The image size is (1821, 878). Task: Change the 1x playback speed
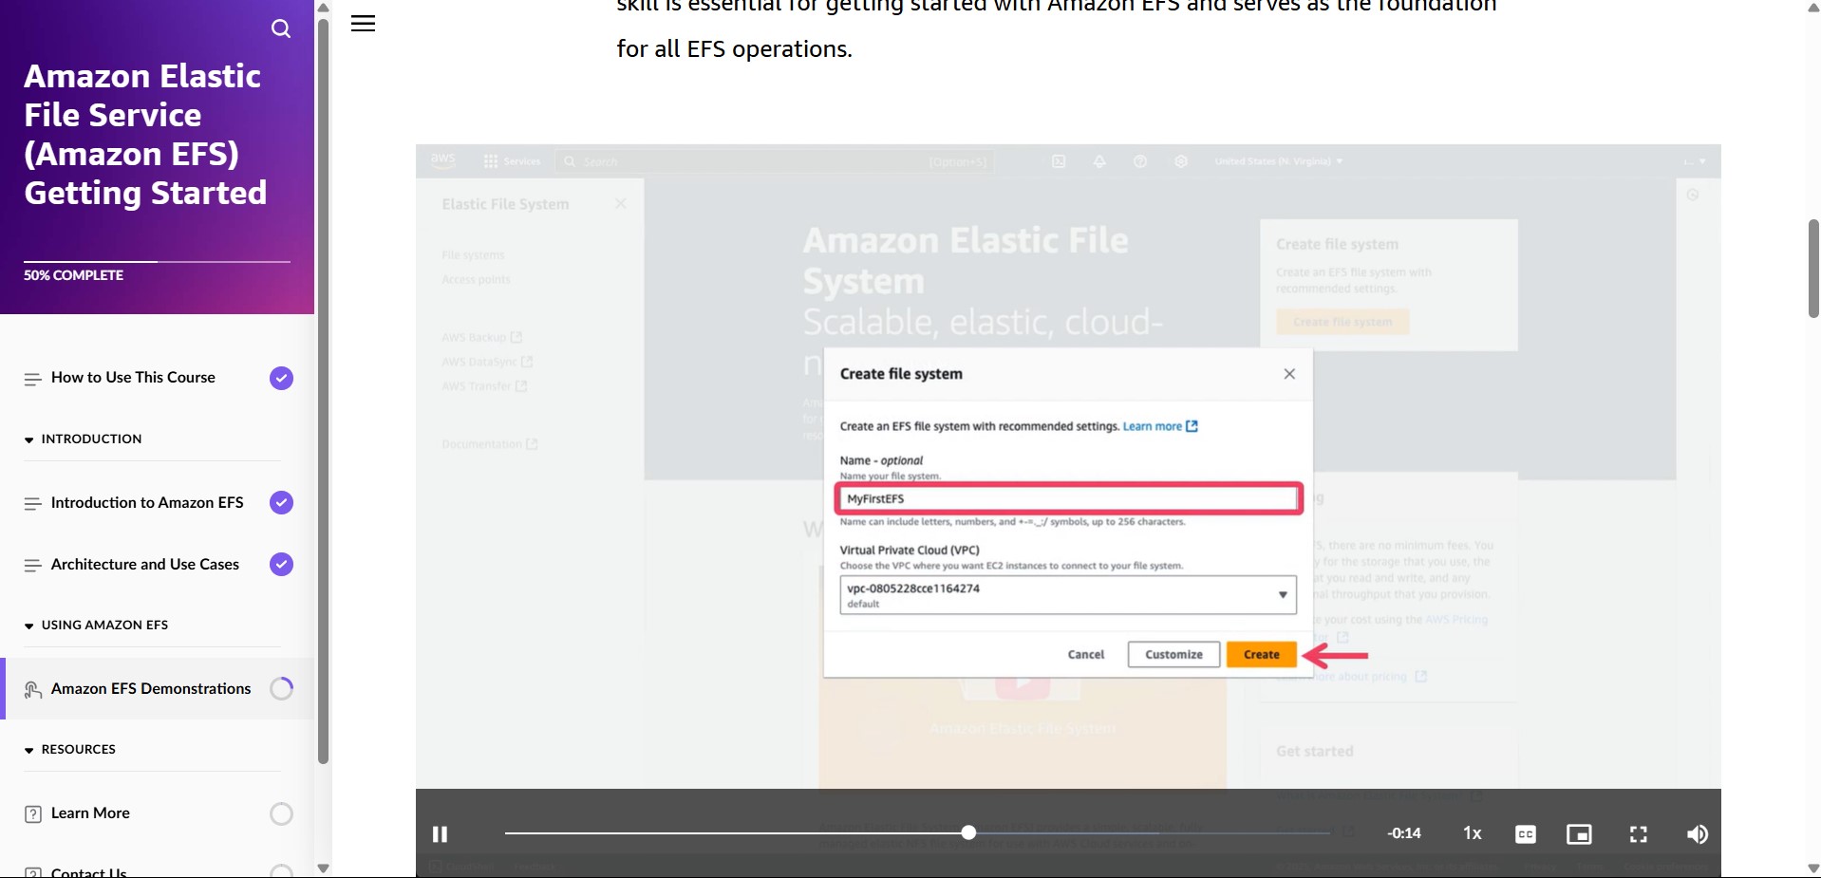(x=1473, y=833)
